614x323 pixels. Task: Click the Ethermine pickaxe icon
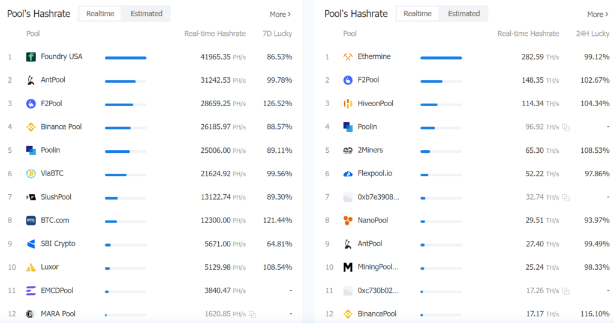tap(348, 57)
